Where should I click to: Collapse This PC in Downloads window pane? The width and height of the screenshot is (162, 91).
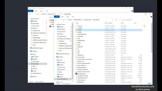click(31, 54)
